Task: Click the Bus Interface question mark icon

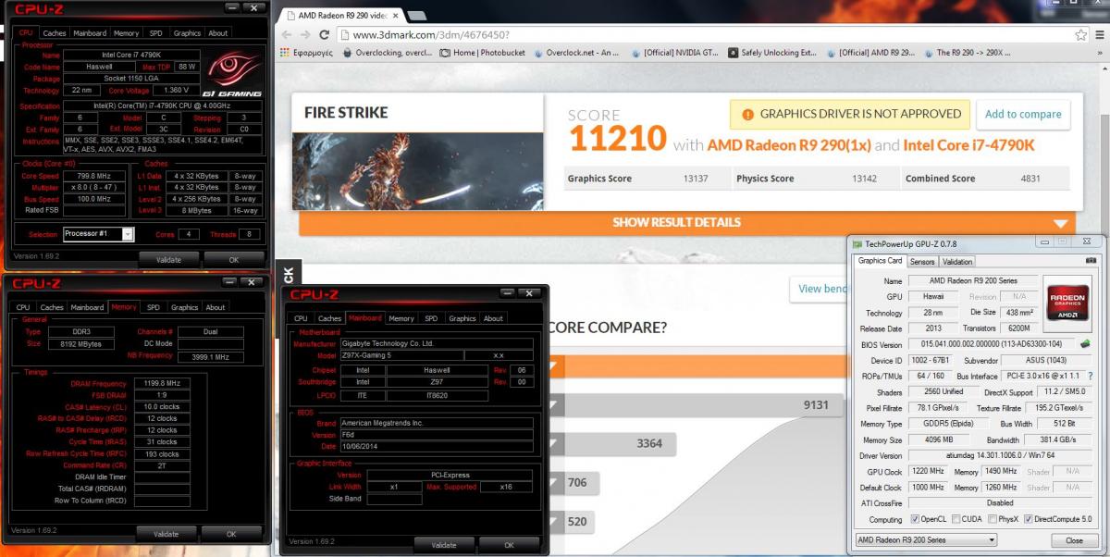Action: click(1091, 376)
